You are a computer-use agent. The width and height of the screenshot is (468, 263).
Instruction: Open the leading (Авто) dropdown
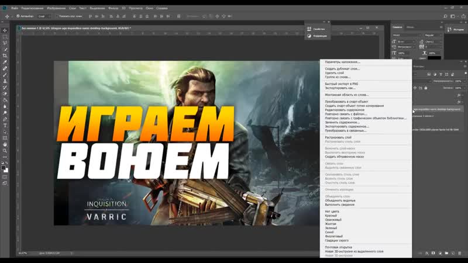433,41
